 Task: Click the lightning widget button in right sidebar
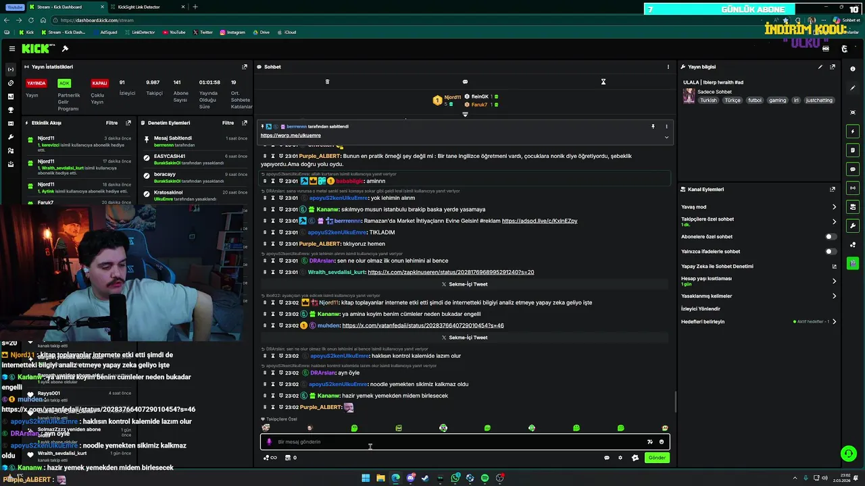click(853, 131)
